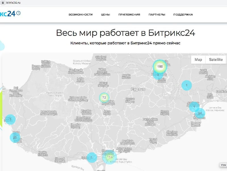Open the ПОДДЕРЖКА menu

pos(183,15)
